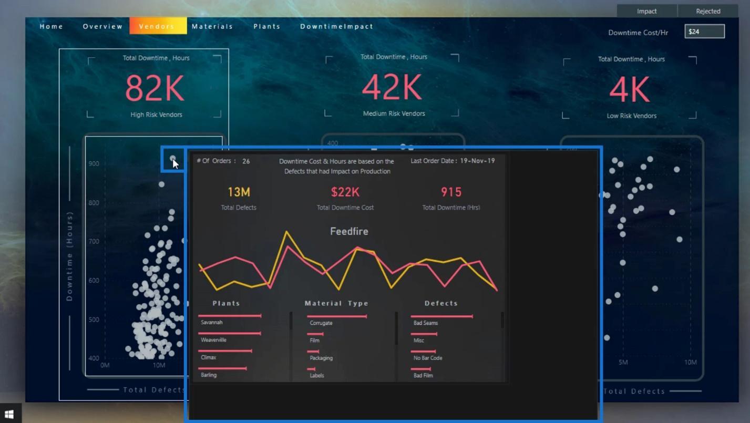The width and height of the screenshot is (750, 423).
Task: Select the highlighted Vendors tab
Action: tap(158, 26)
